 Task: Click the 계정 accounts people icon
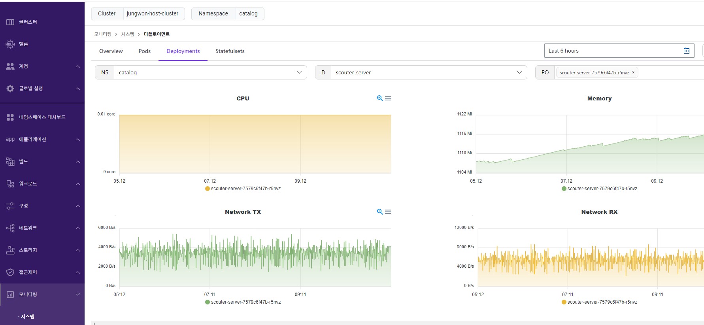coord(10,66)
